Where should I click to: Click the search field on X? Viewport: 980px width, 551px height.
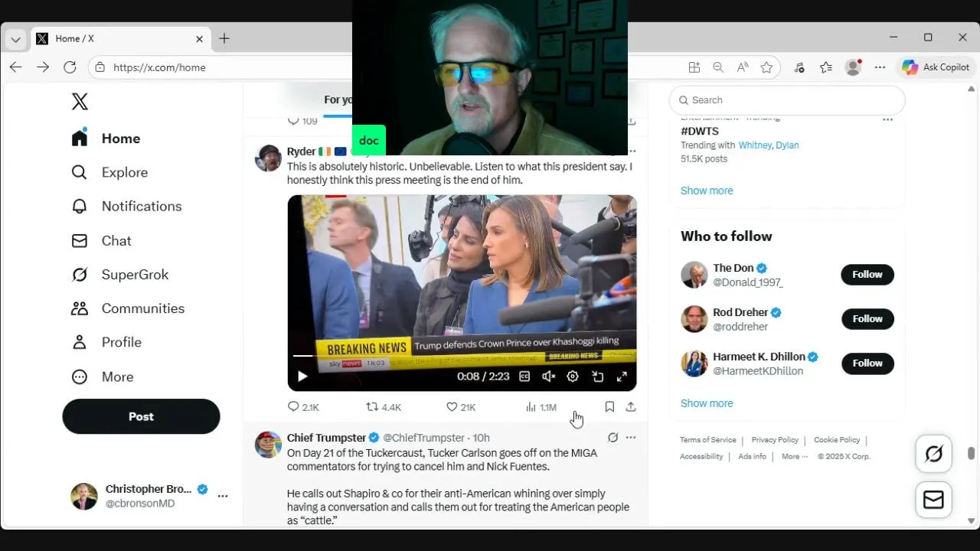pyautogui.click(x=787, y=100)
